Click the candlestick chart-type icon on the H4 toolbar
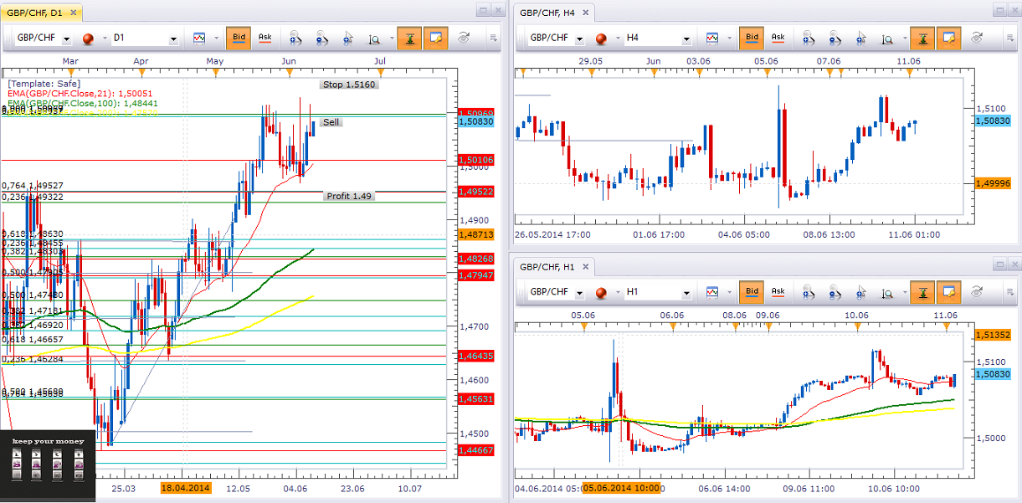1022x503 pixels. point(714,38)
